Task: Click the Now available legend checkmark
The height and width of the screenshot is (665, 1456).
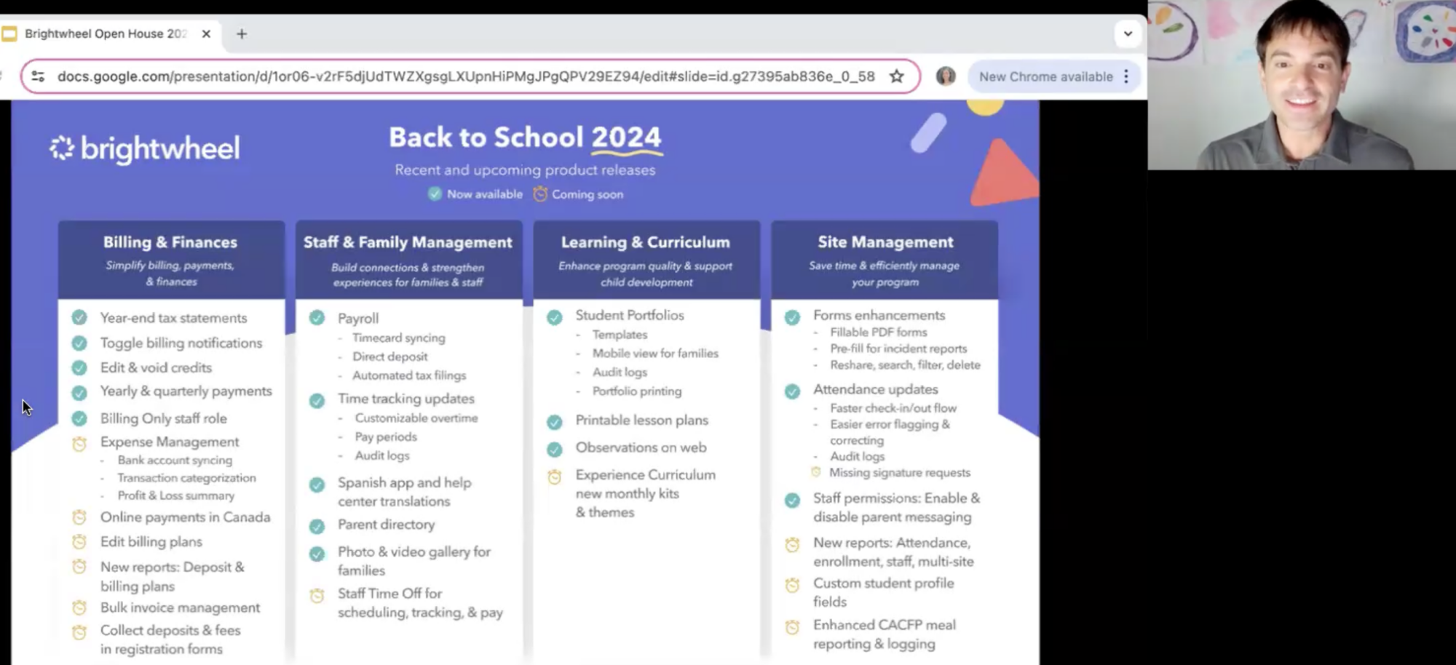Action: (x=435, y=194)
